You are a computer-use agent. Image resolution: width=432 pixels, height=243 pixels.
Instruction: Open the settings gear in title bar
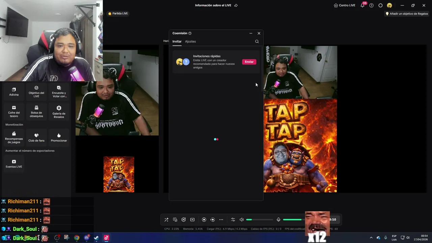coord(380,5)
